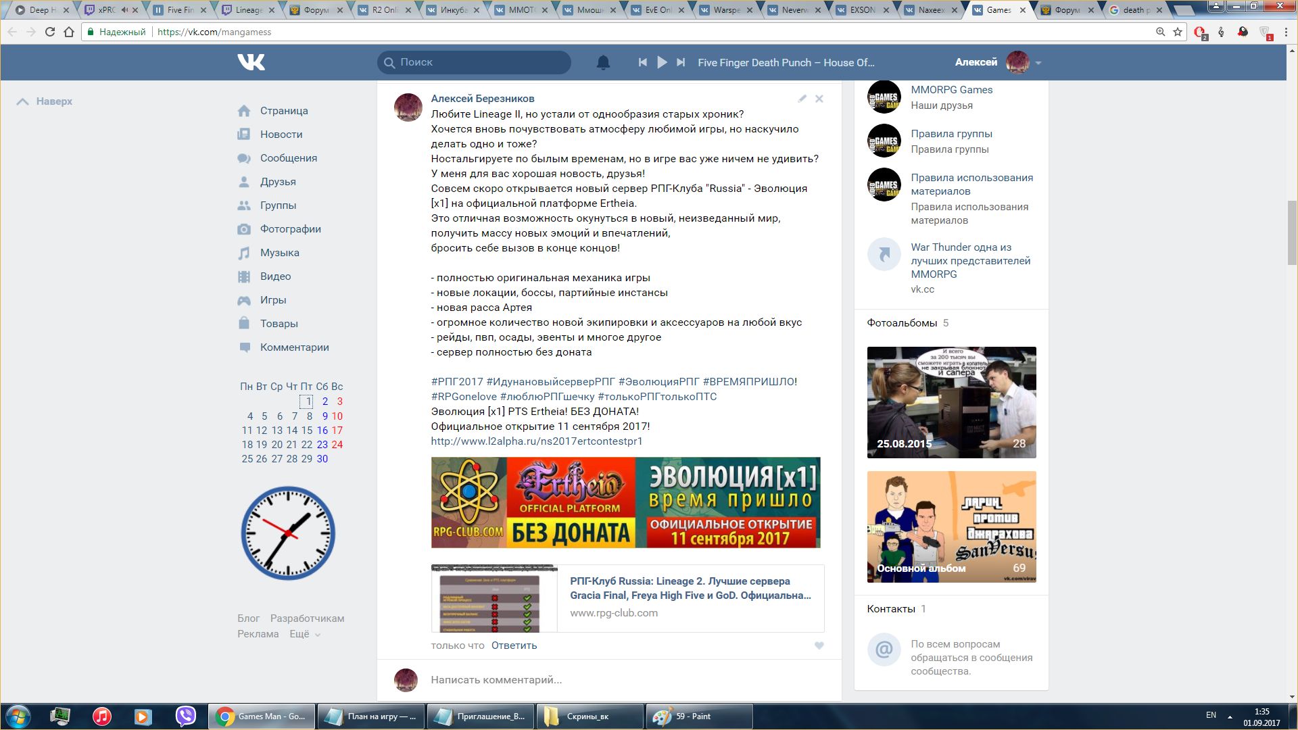Click the address bar URL
Image resolution: width=1298 pixels, height=730 pixels.
point(214,32)
